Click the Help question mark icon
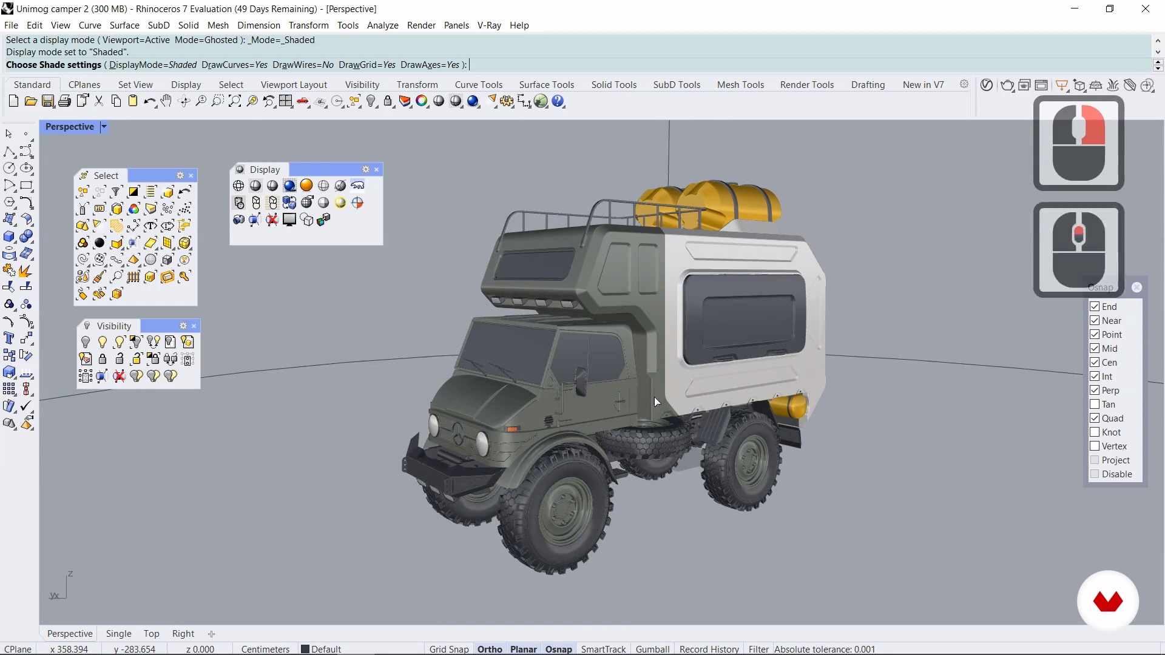Screen dimensions: 1165x655 (x=558, y=101)
